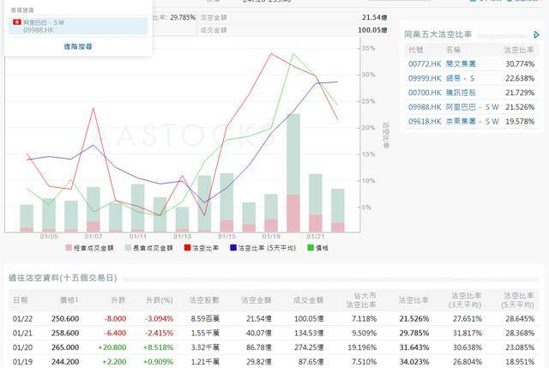Click the pink 短倉成交金額 legend swatch
549x368 pixels.
tap(69, 248)
